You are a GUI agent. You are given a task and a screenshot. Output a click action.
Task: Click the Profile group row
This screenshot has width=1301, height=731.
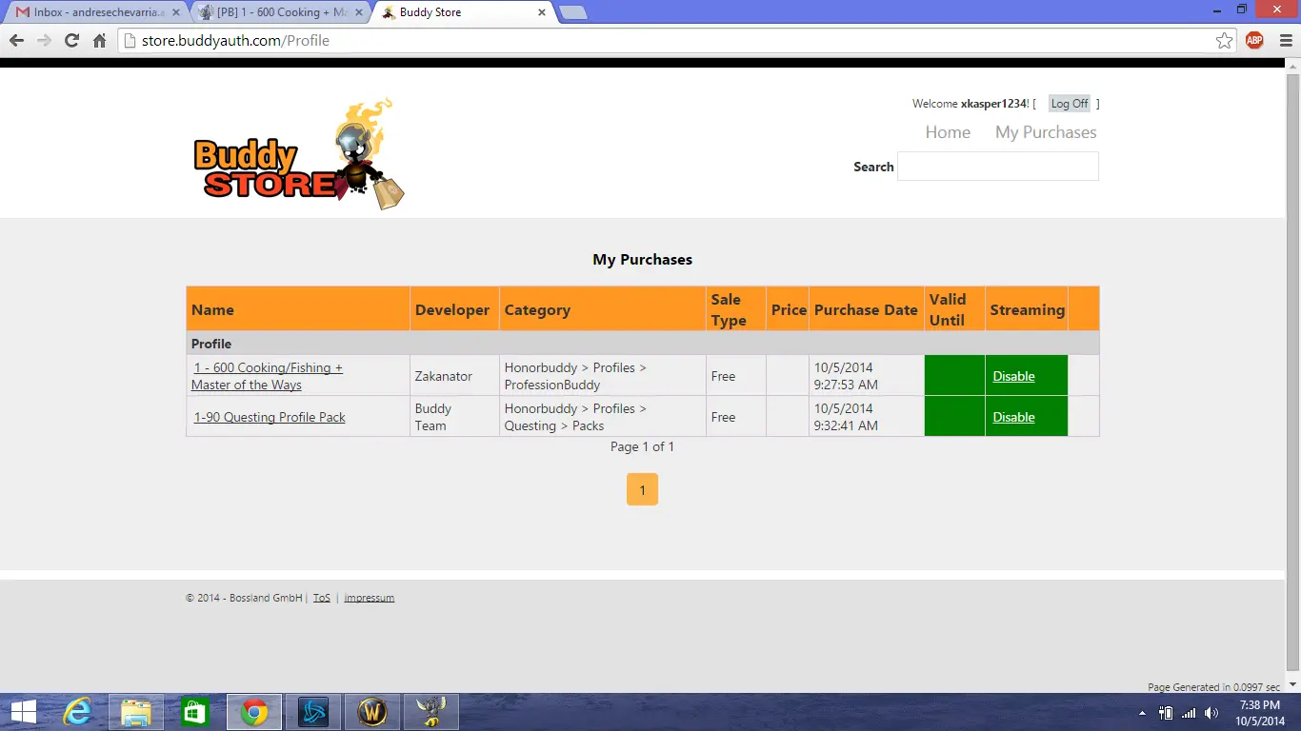[x=643, y=344]
